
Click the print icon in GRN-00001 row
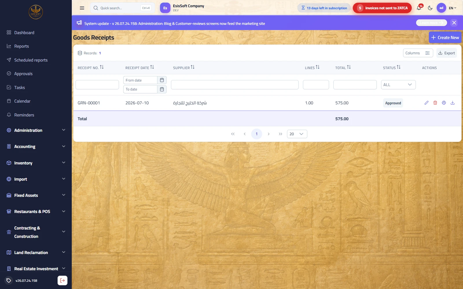pyautogui.click(x=444, y=103)
